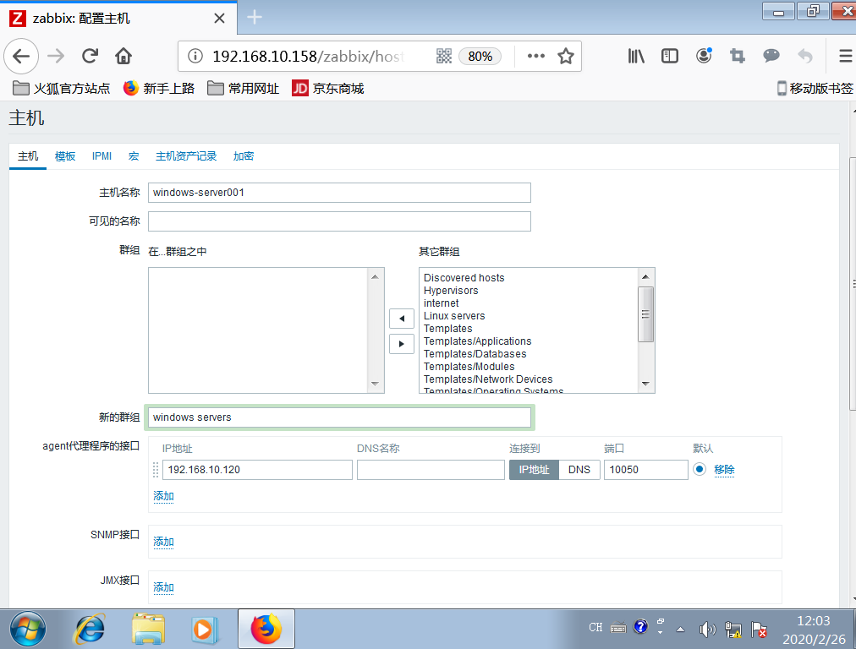This screenshot has width=856, height=649.
Task: Click the undo arrow toolbar icon
Action: [x=805, y=56]
